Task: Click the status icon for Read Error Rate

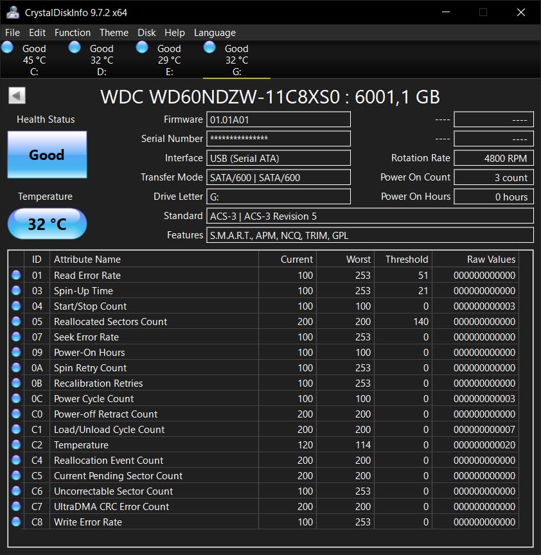Action: click(x=16, y=275)
